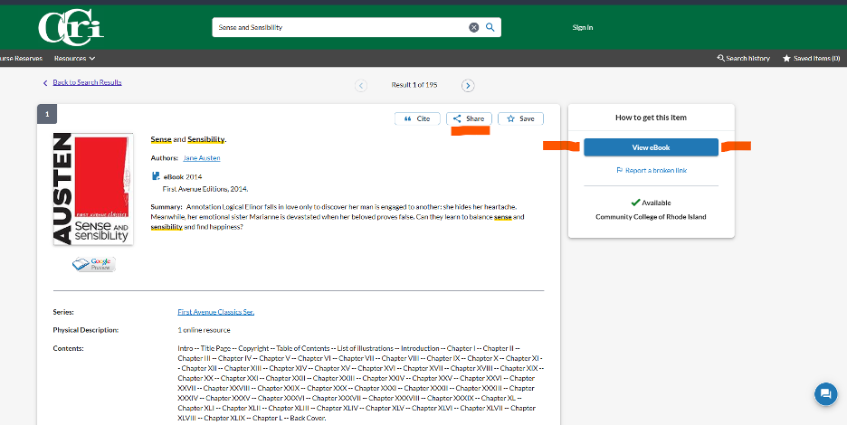Expand the Resources dropdown menu
The width and height of the screenshot is (847, 425).
coord(74,58)
